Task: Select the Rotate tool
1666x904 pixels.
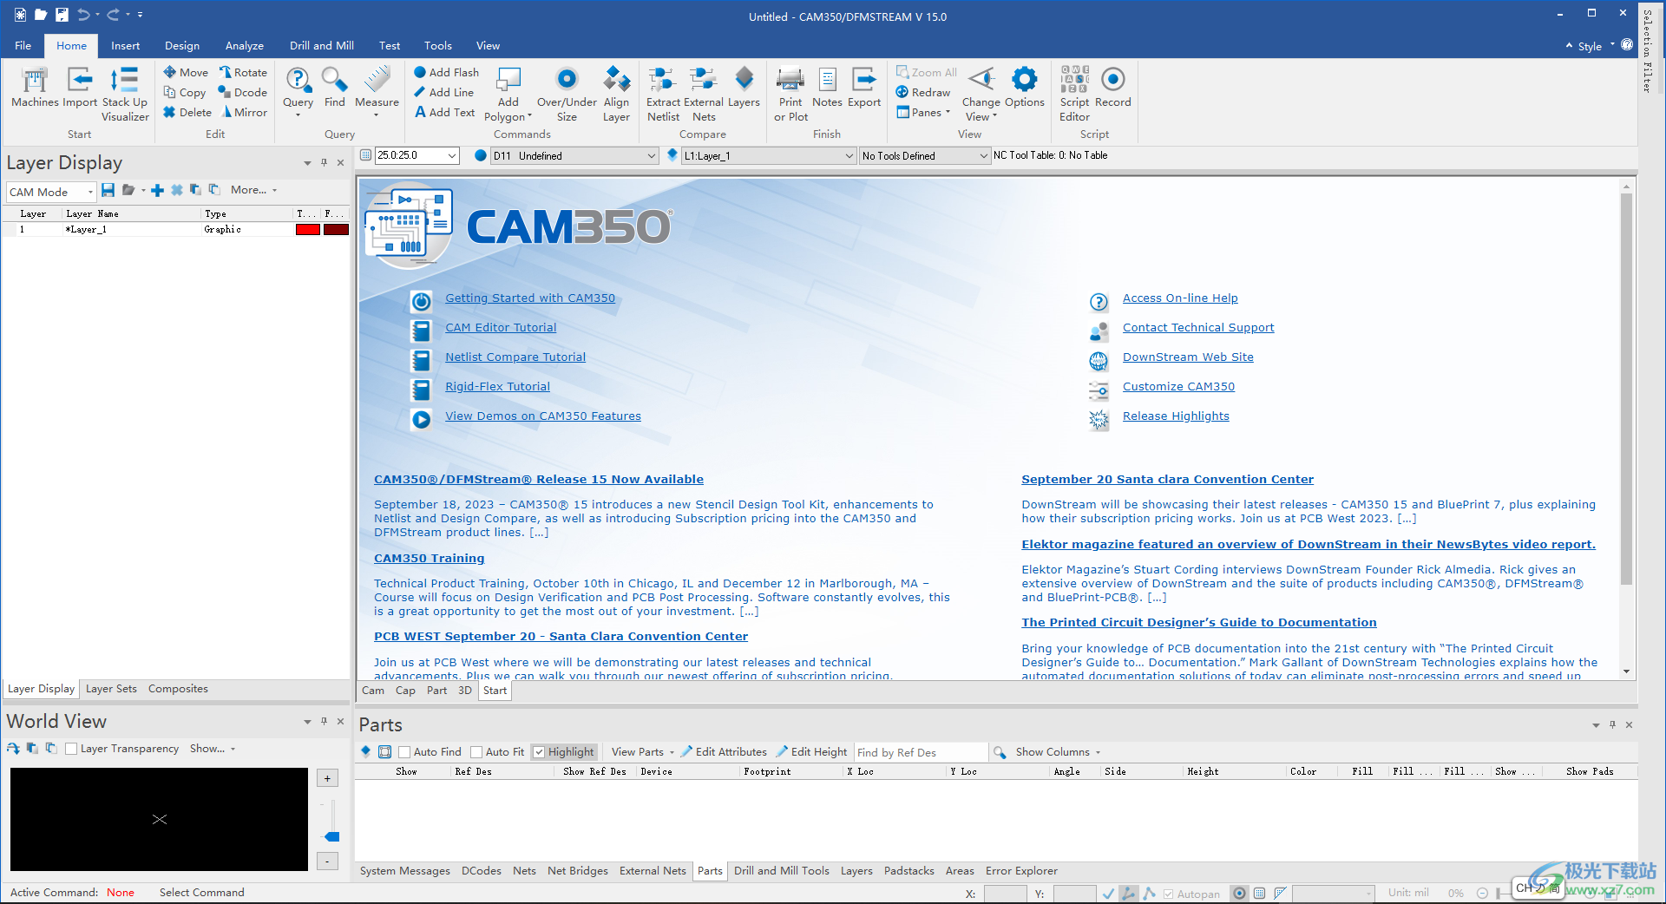Action: (x=243, y=73)
